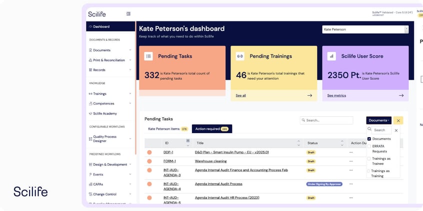This screenshot has width=423, height=211.
Task: Sort table by the ID column arrows
Action: pos(188,143)
